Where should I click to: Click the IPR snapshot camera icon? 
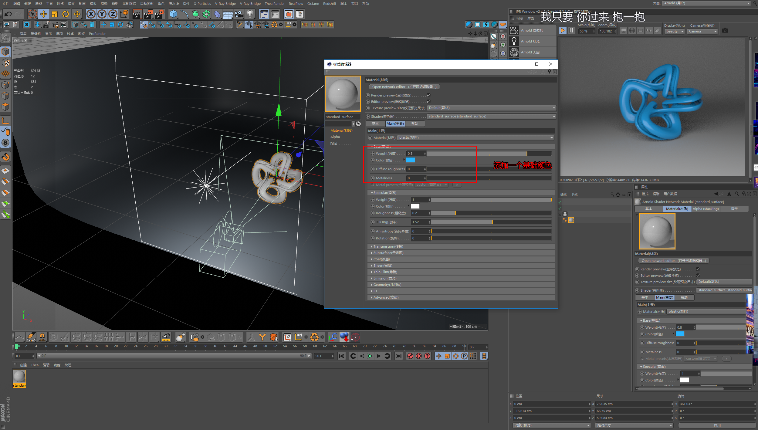725,31
